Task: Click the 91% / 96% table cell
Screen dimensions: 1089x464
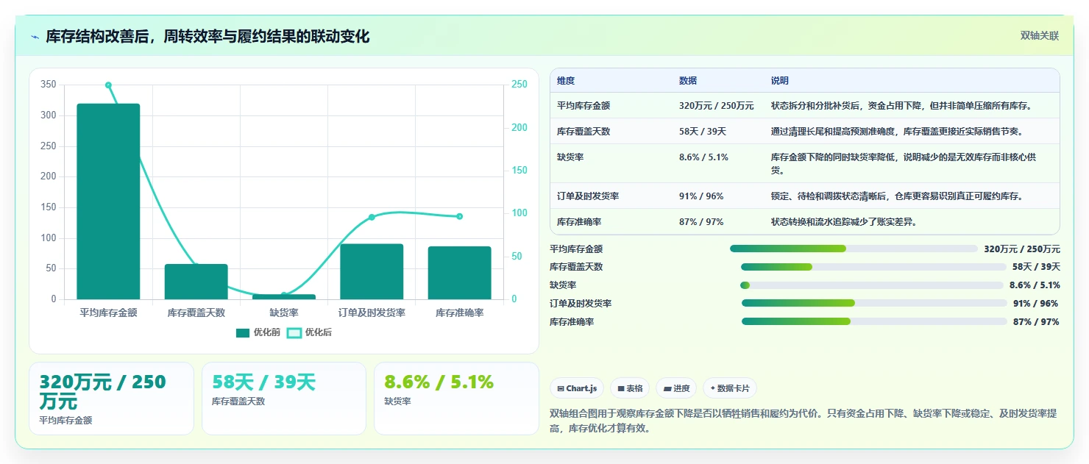Action: [701, 196]
